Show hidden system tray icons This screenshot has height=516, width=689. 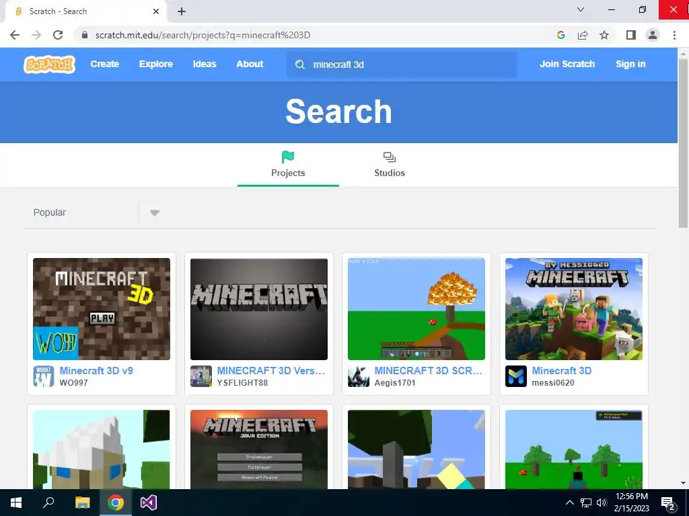[x=569, y=503]
